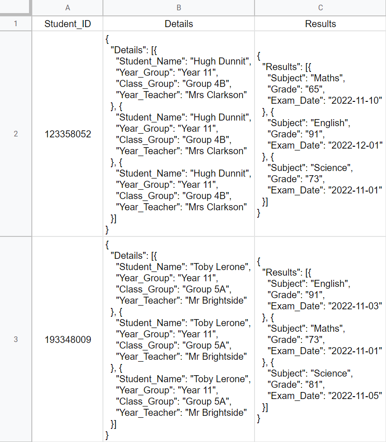The image size is (386, 442).
Task: Select cell with ID 123358052
Action: tap(67, 134)
